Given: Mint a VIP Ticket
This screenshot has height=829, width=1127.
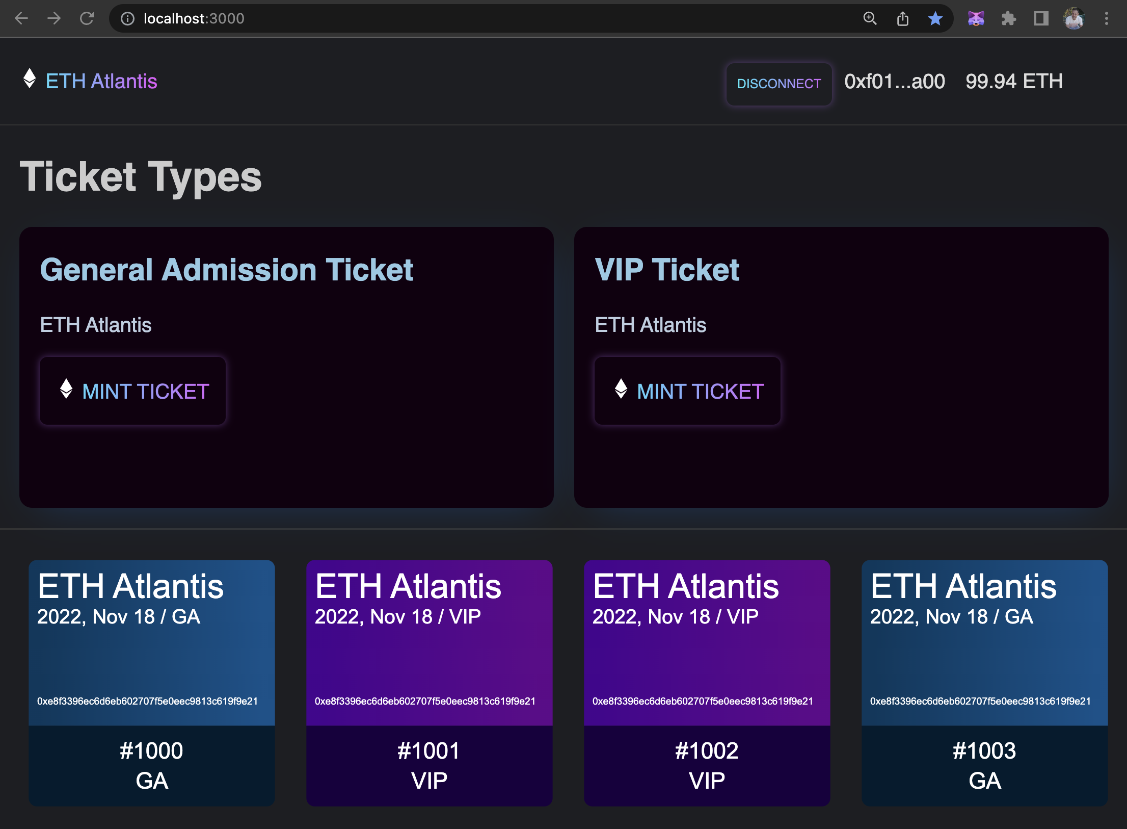Looking at the screenshot, I should pyautogui.click(x=687, y=391).
